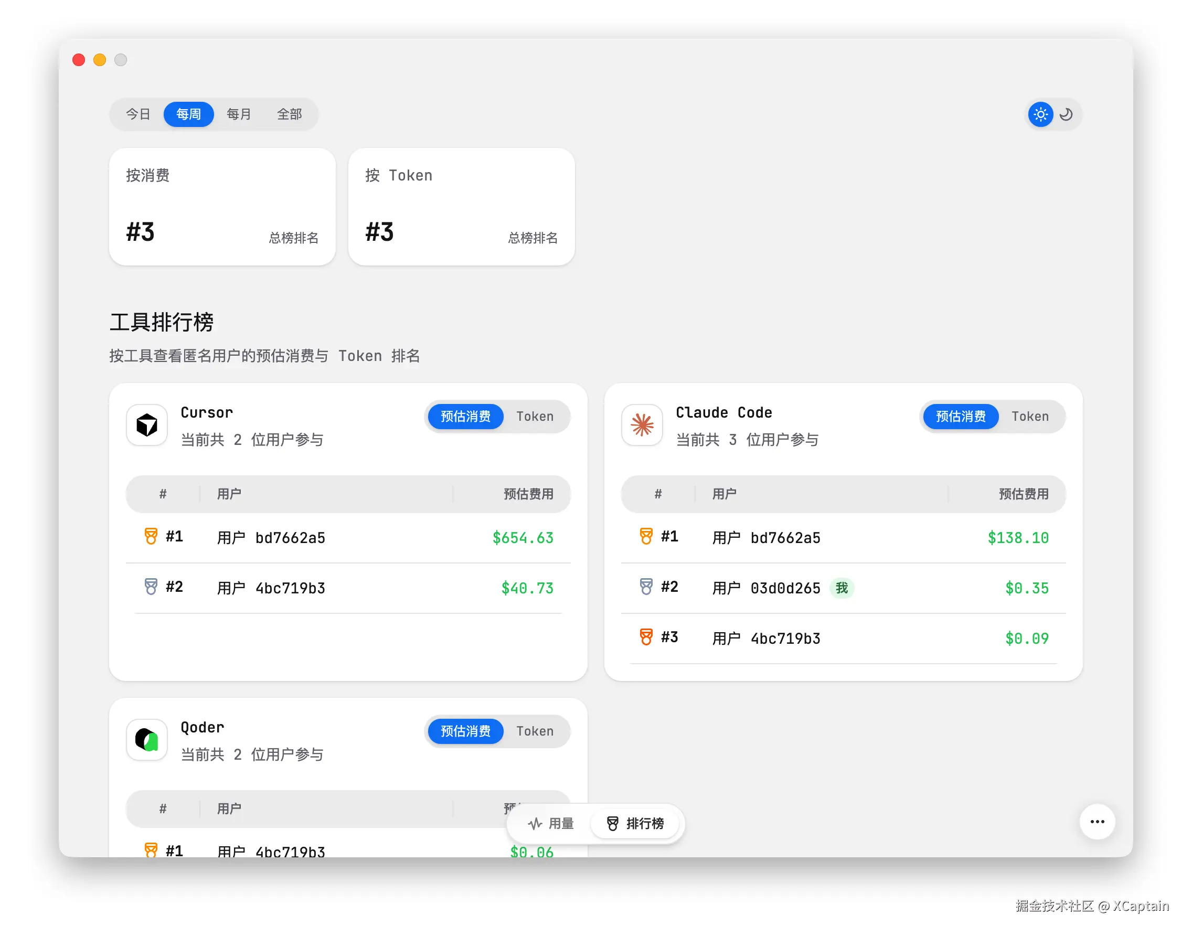Click the Cursor app logo icon

tap(147, 424)
